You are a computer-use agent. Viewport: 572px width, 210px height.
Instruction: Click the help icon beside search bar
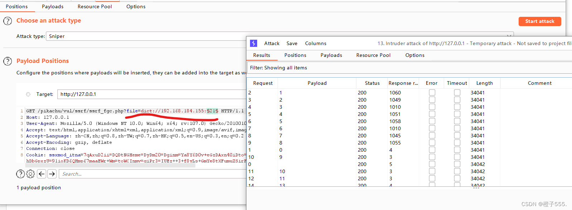(x=20, y=174)
